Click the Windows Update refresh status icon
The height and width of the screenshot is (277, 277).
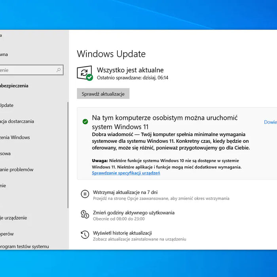[x=85, y=73]
